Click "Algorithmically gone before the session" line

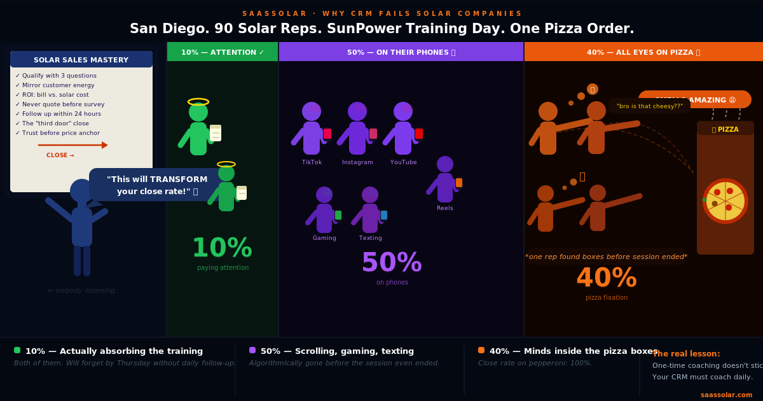click(344, 363)
